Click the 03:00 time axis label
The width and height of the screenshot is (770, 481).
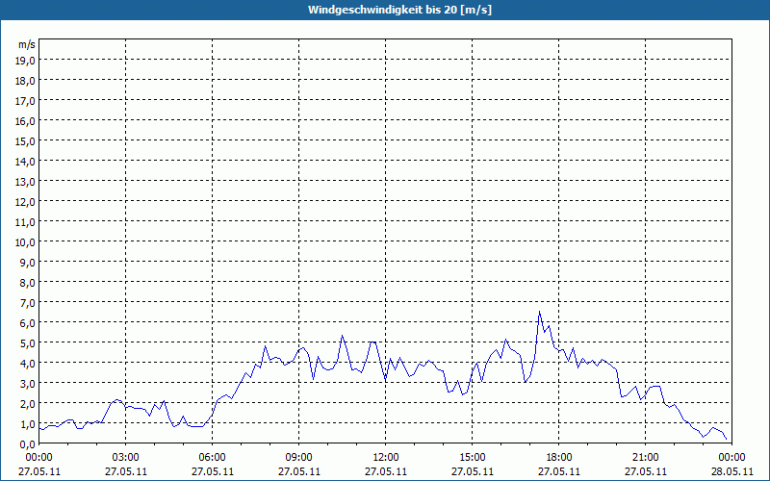pyautogui.click(x=126, y=458)
